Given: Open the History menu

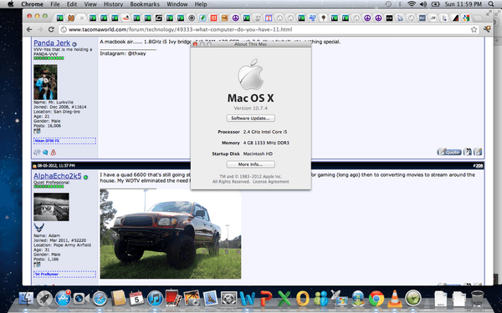Looking at the screenshot, I should coord(113,4).
